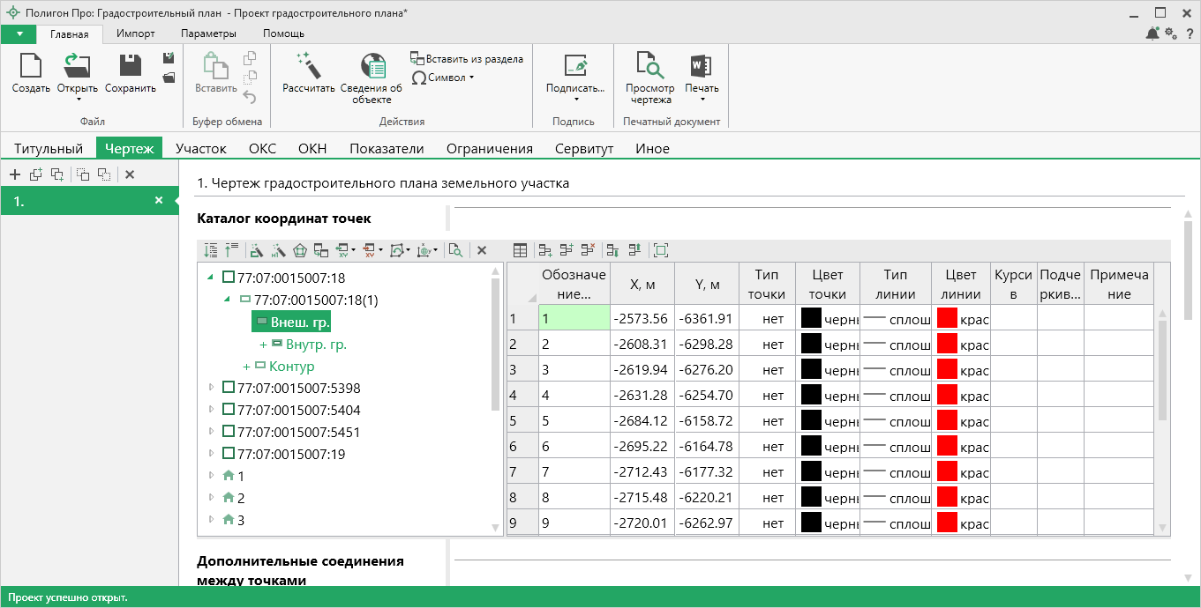Select the Внутр. гр. tree item
This screenshot has height=608, width=1201.
[x=315, y=345]
